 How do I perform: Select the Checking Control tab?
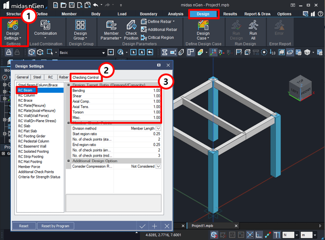(x=86, y=78)
